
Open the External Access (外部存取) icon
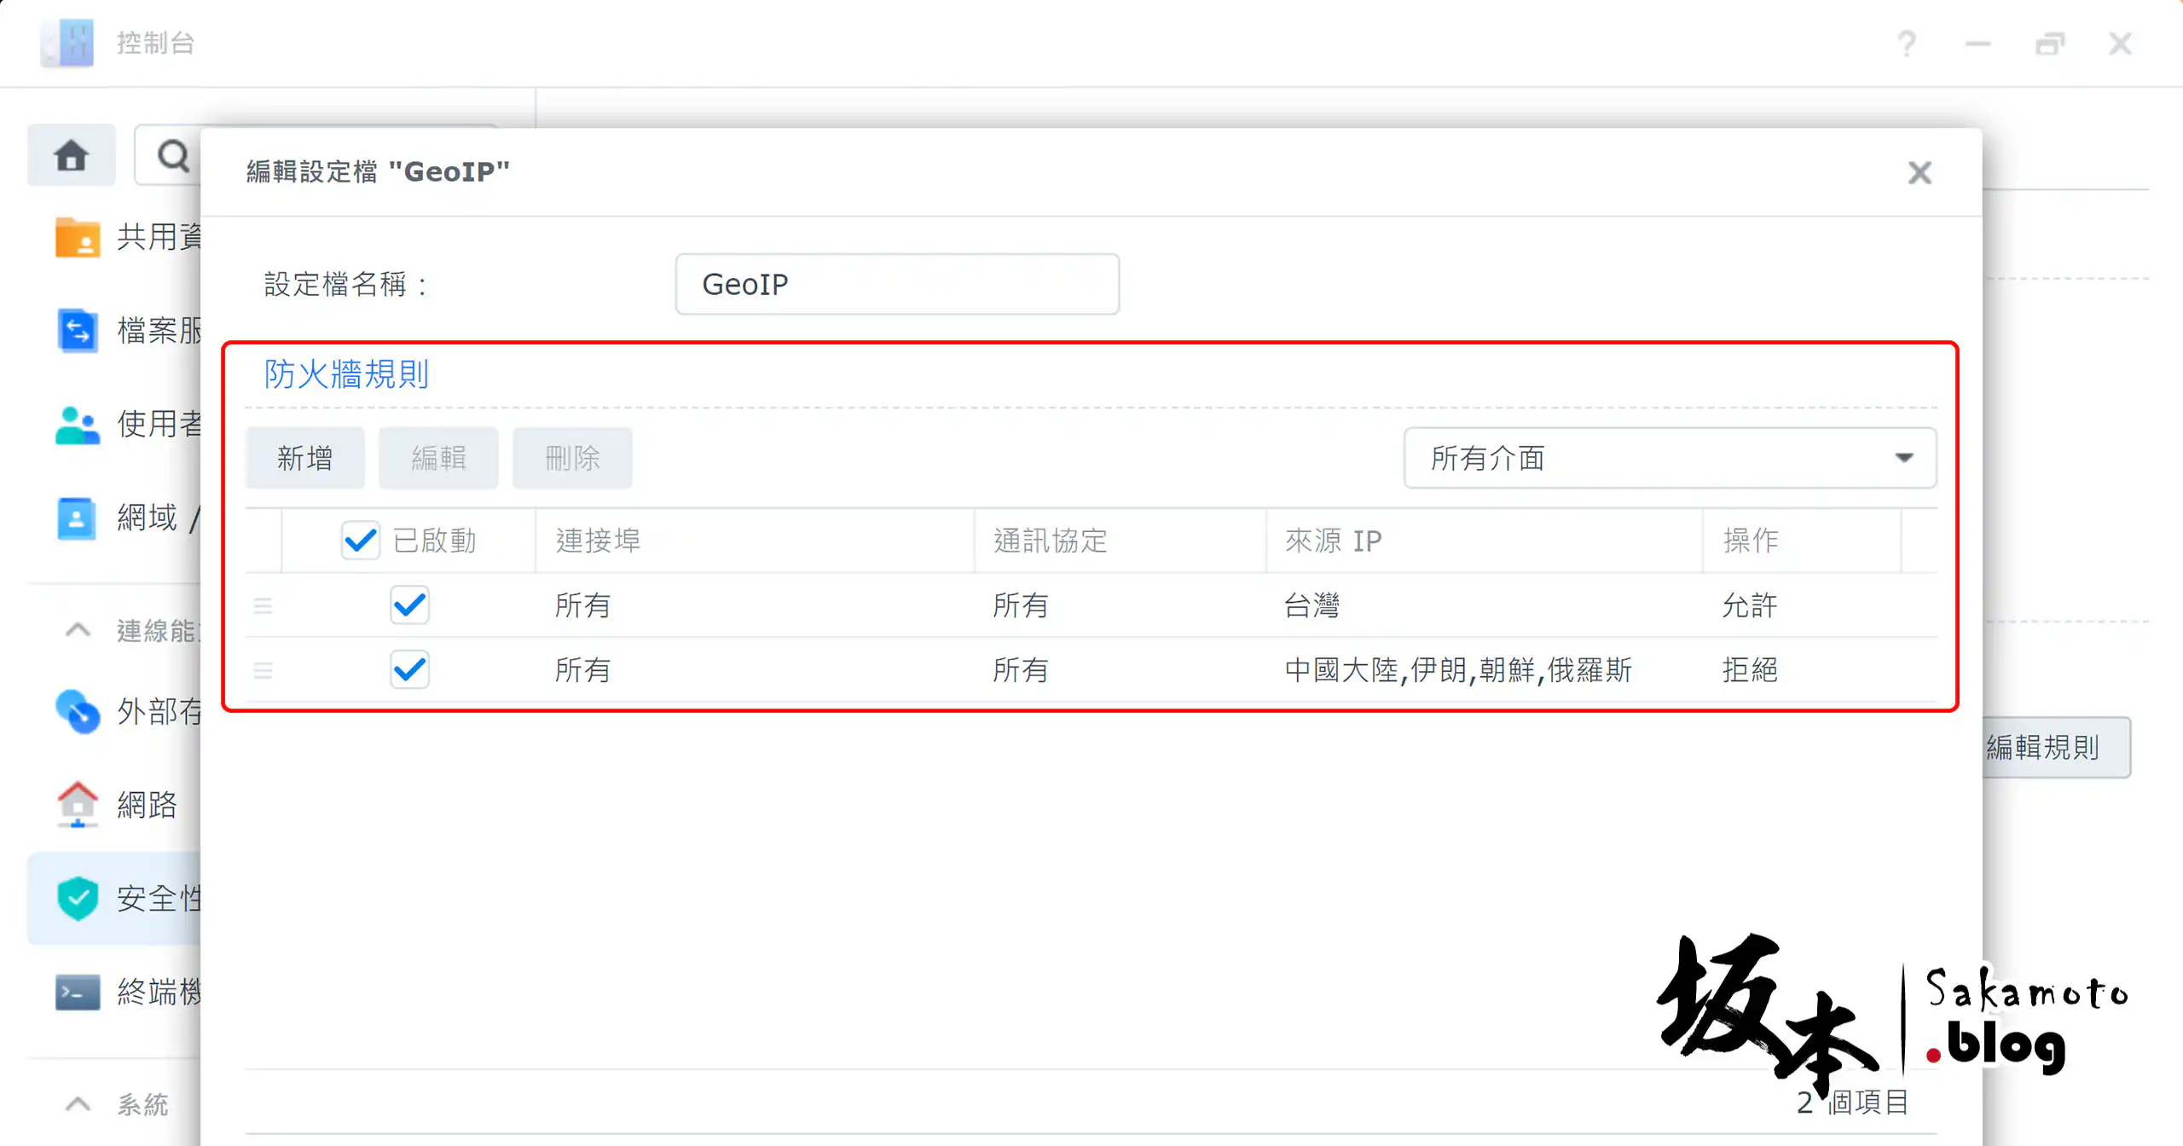[77, 710]
